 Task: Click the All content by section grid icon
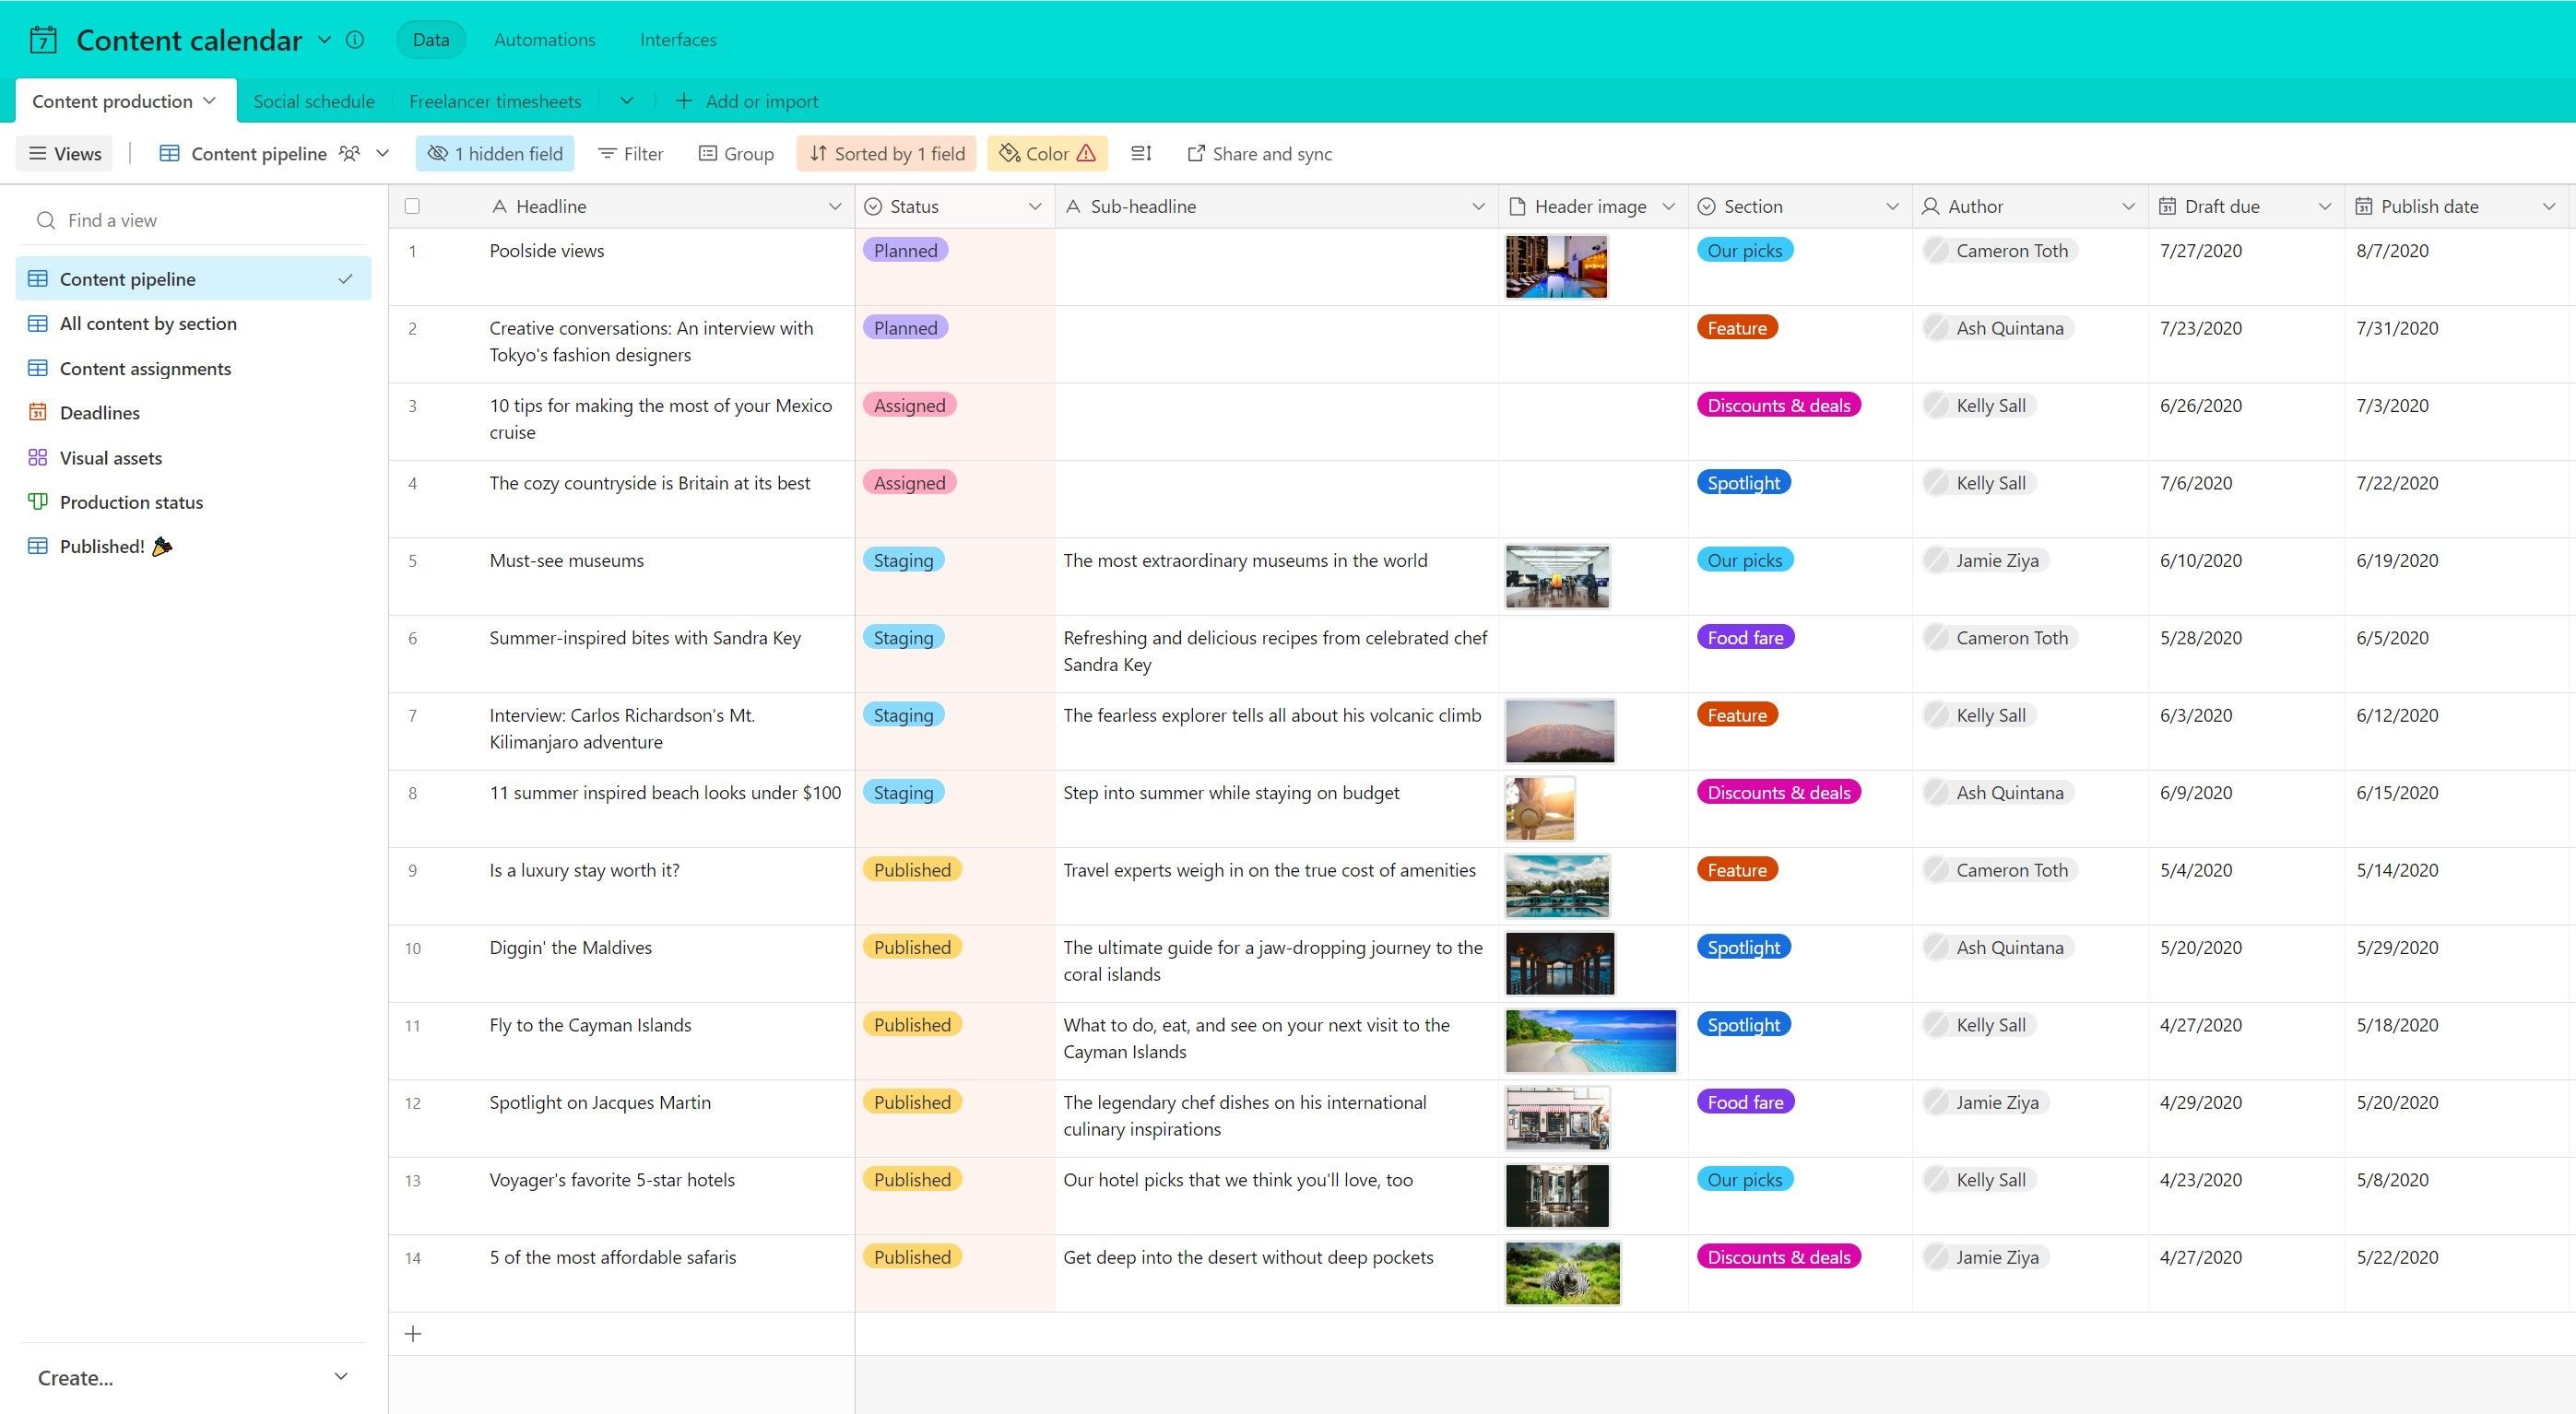coord(38,323)
